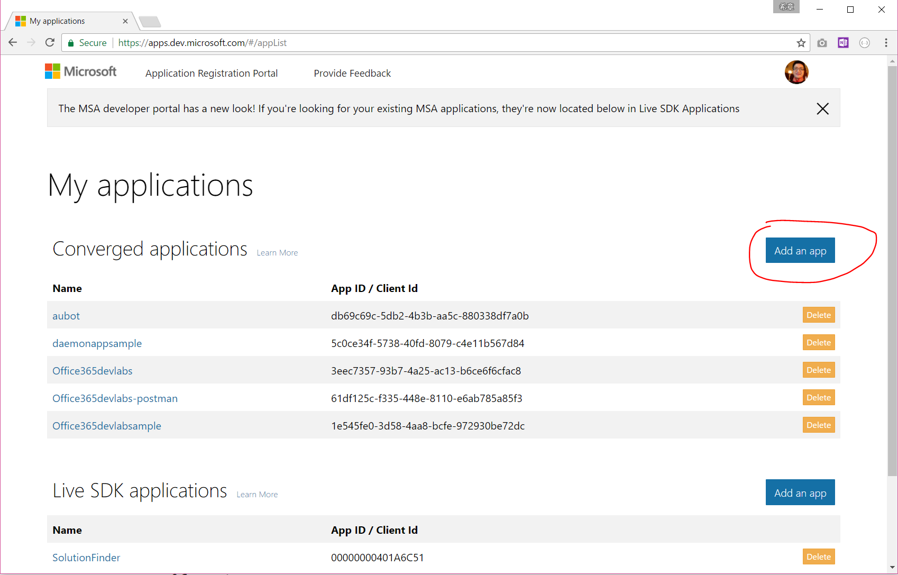Select client ID 1e545fe0-3d58-4aa8-bcfe-972930be72dc
This screenshot has width=898, height=575.
[428, 426]
